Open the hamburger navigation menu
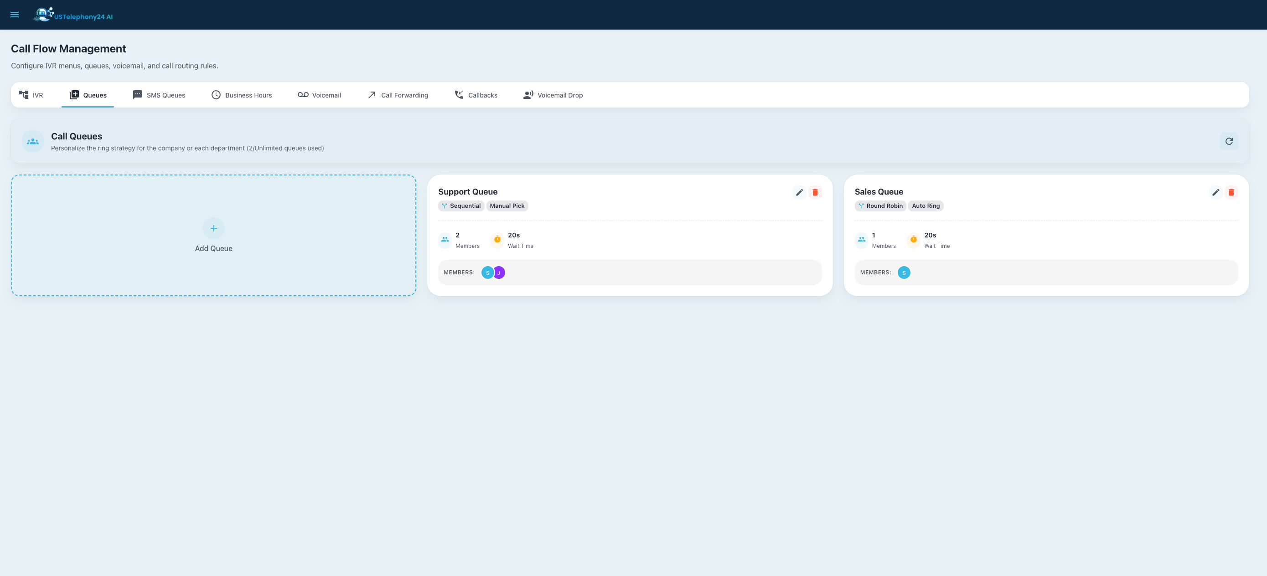 point(15,15)
